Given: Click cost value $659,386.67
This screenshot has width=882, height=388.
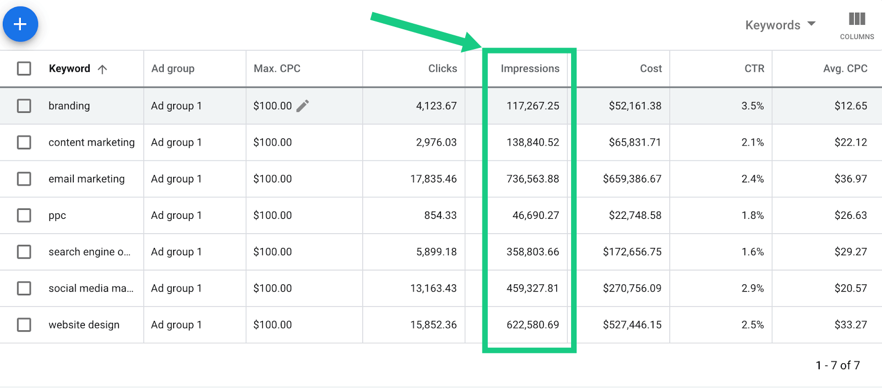Looking at the screenshot, I should pyautogui.click(x=632, y=179).
